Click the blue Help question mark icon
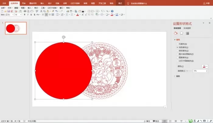This screenshot has width=213, height=123. point(112,11)
